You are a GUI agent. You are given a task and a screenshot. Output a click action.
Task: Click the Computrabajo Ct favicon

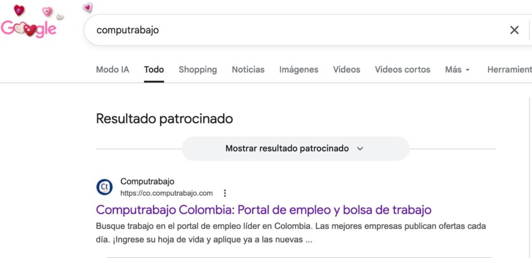(104, 187)
